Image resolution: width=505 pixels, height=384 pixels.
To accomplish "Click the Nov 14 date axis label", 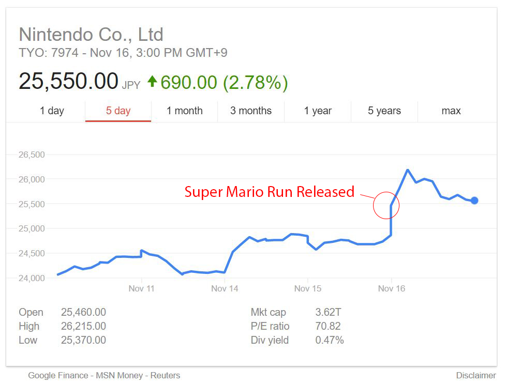I will pos(225,288).
